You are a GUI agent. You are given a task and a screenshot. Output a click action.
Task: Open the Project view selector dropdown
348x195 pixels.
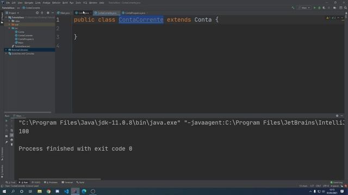coord(13,13)
